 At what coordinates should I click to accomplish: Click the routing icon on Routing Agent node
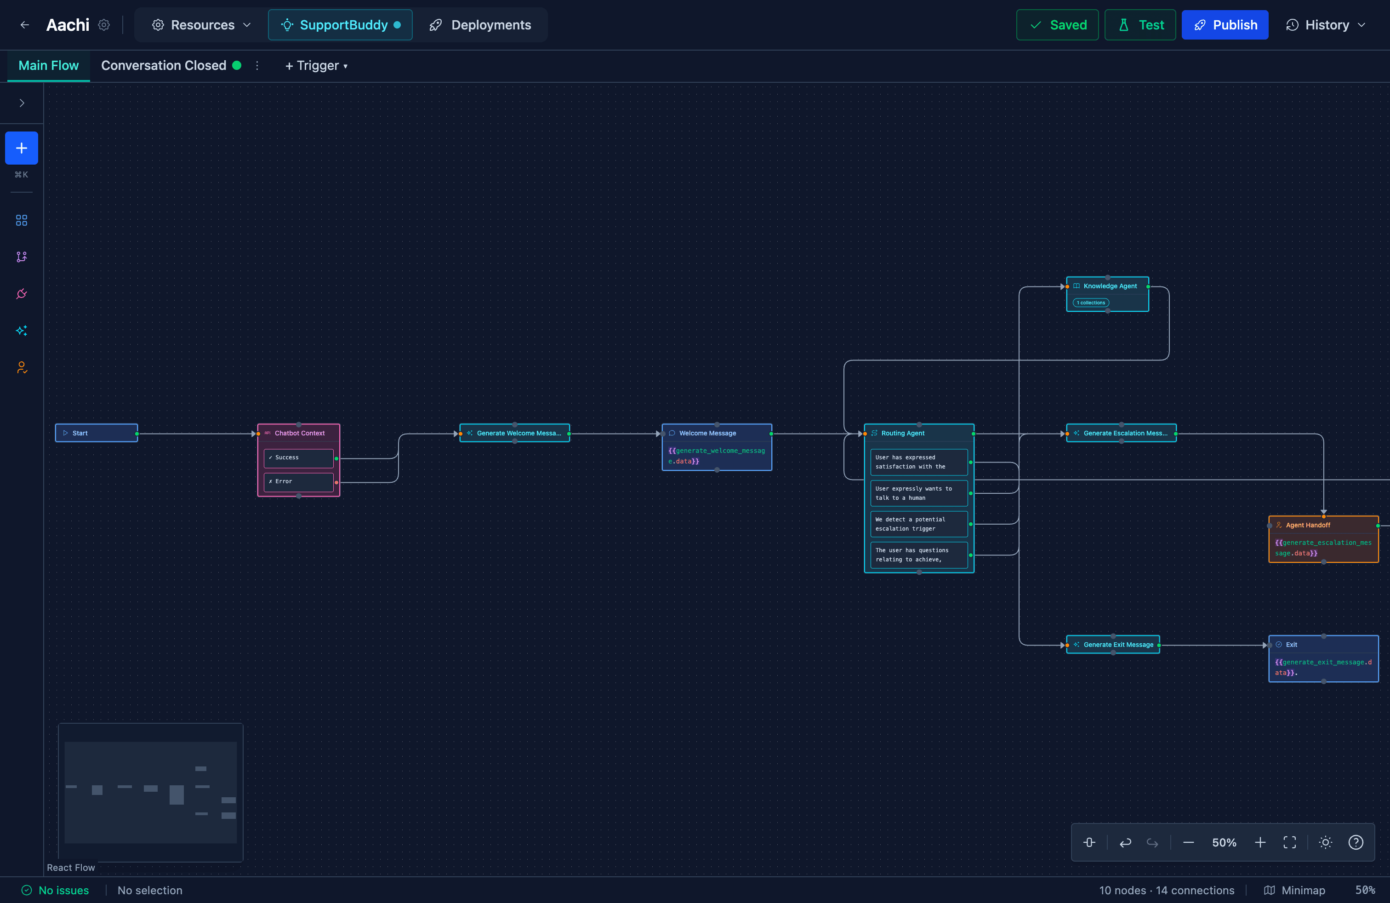tap(874, 433)
